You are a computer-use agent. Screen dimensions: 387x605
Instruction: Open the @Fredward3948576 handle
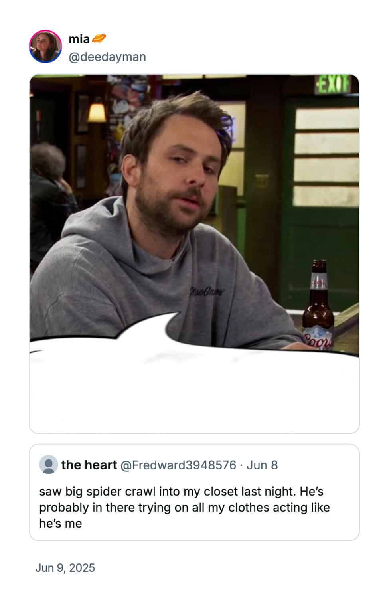[178, 465]
